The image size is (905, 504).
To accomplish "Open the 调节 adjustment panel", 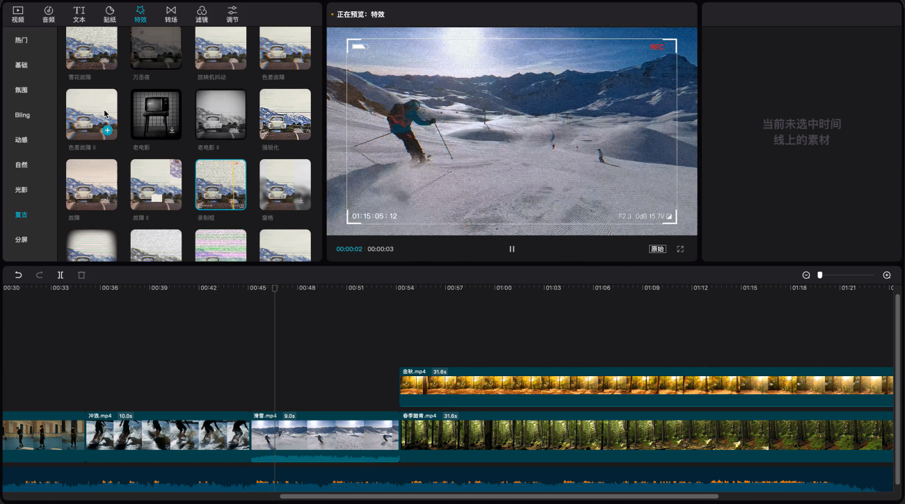I will (232, 14).
